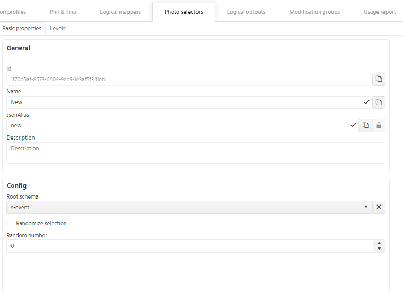Decrease the Random number value

pos(379,249)
